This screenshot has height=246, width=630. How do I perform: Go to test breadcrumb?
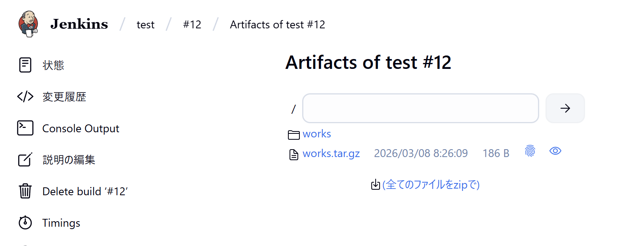145,25
